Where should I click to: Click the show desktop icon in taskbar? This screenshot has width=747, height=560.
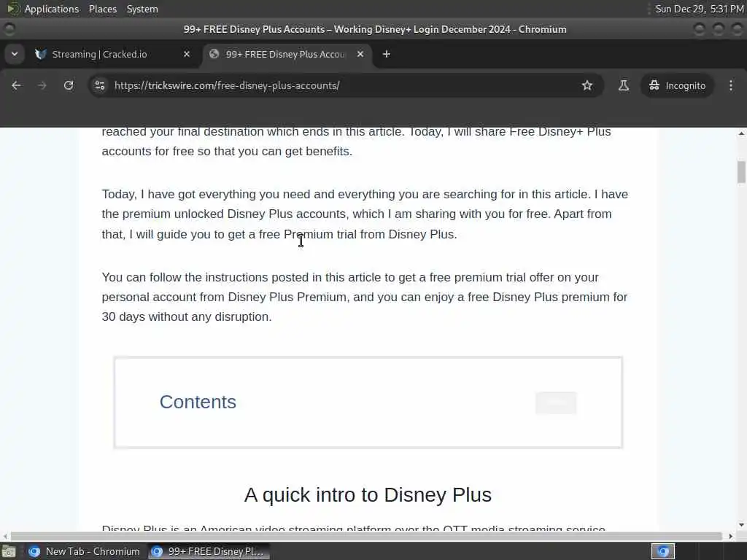[9, 551]
